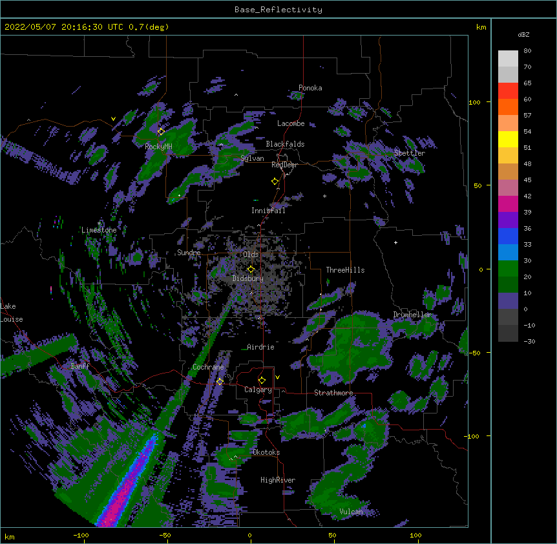
Task: Click the ThreeHills city label
Action: pos(345,270)
